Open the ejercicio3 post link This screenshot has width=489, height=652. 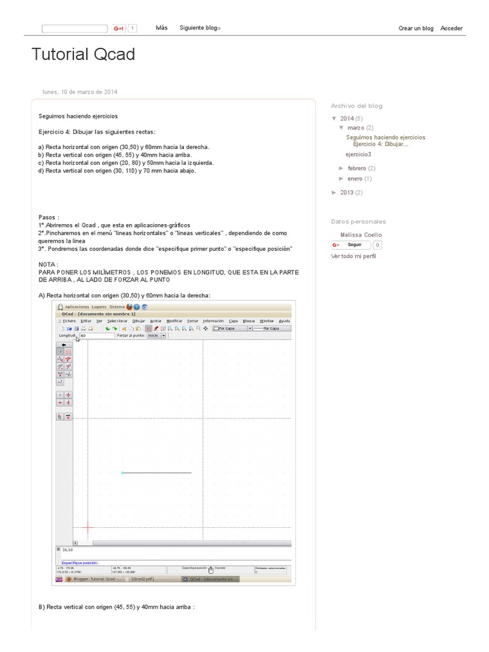tap(358, 154)
